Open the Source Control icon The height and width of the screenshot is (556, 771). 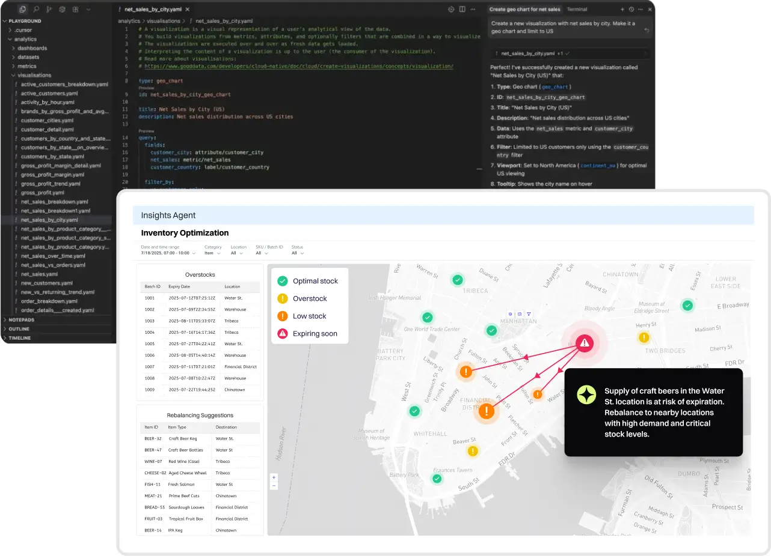click(x=49, y=10)
